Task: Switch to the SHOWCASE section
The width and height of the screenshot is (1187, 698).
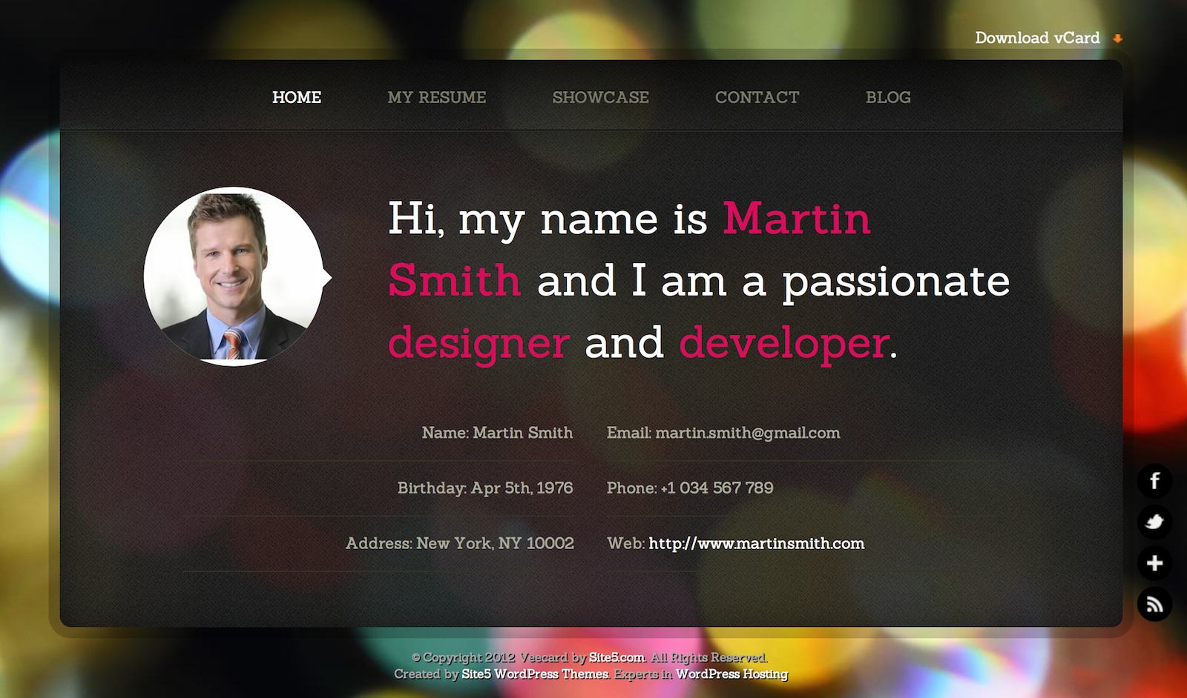Action: [600, 97]
